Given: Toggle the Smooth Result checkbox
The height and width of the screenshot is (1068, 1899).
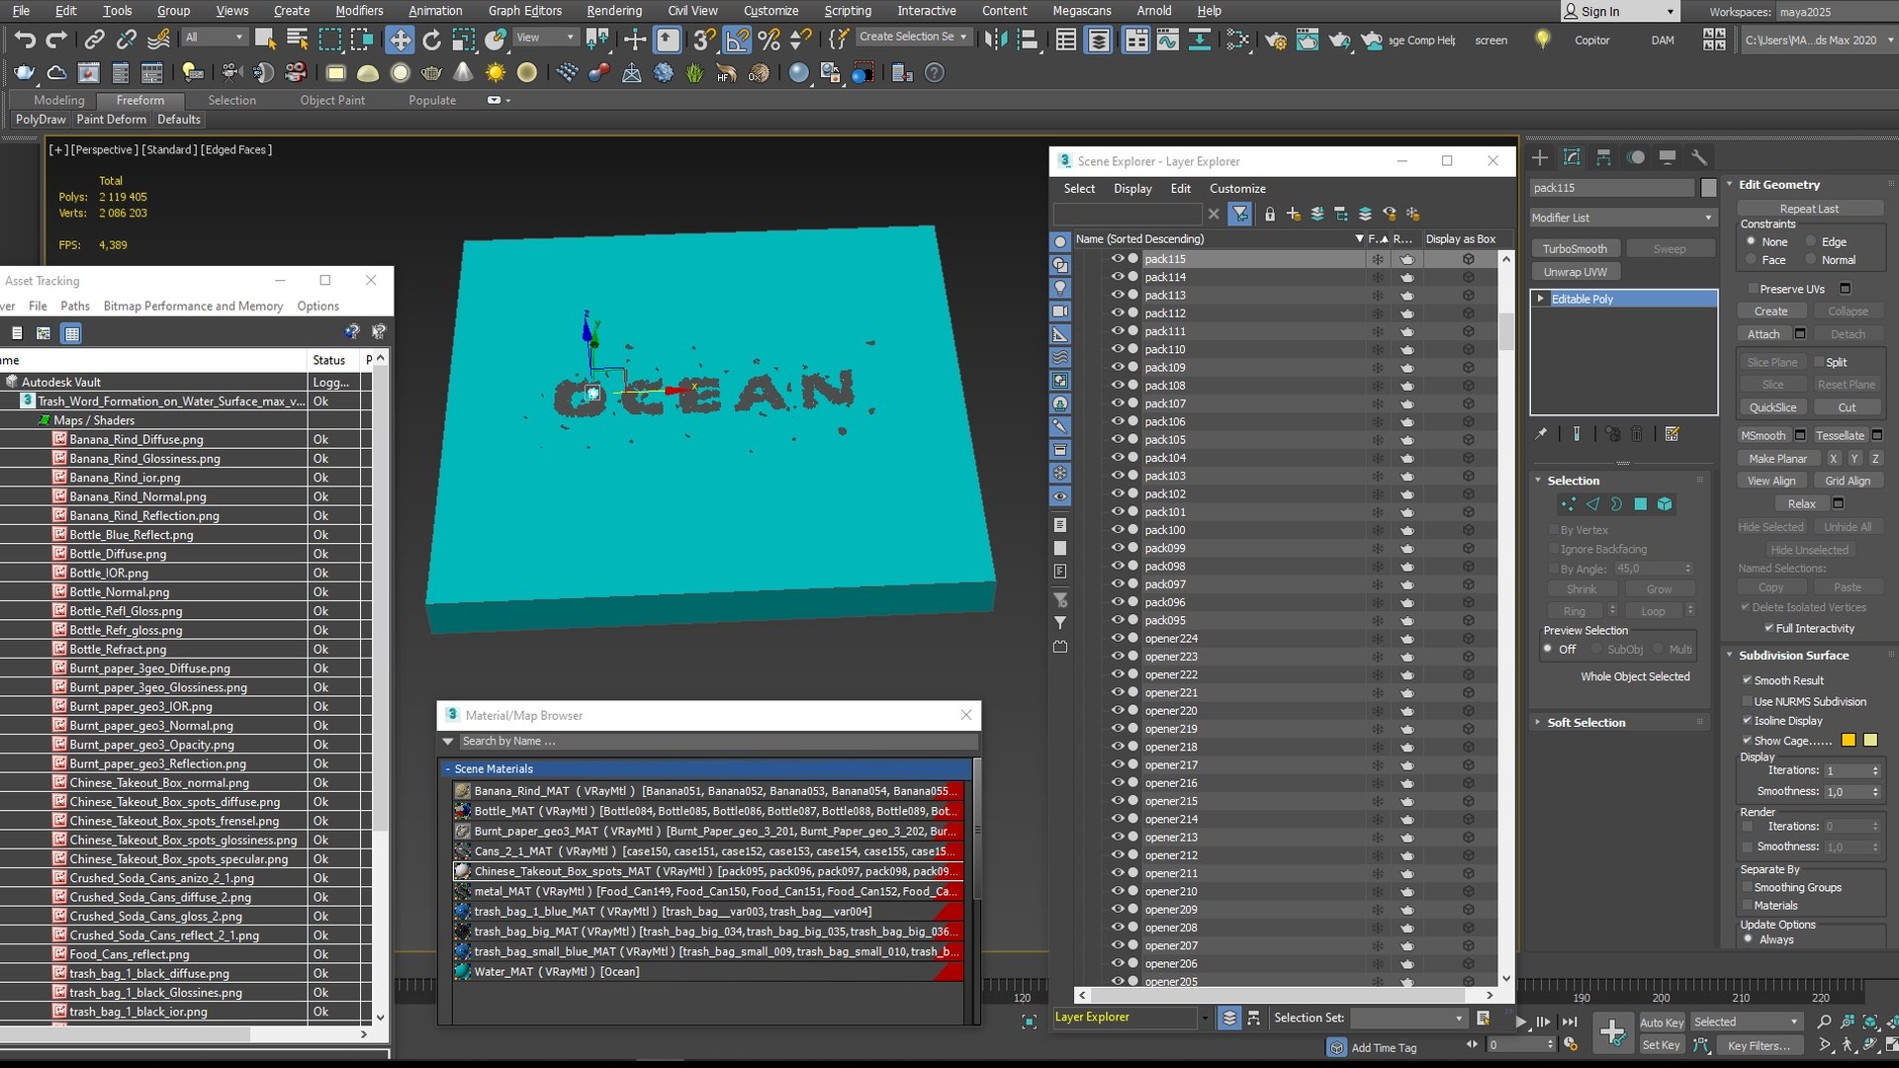Looking at the screenshot, I should [1747, 680].
